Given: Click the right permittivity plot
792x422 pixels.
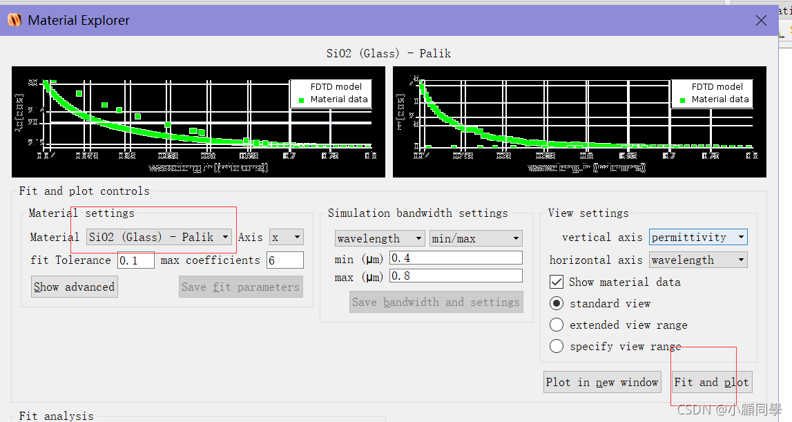Looking at the screenshot, I should (579, 122).
